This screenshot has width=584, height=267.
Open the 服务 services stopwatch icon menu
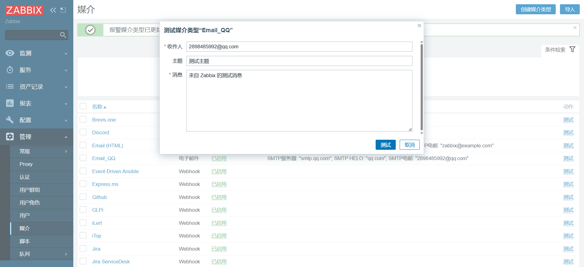pyautogui.click(x=10, y=70)
